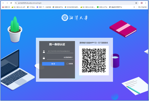Open site information icon beside the URL
This screenshot has width=149, height=101.
coord(16,3)
